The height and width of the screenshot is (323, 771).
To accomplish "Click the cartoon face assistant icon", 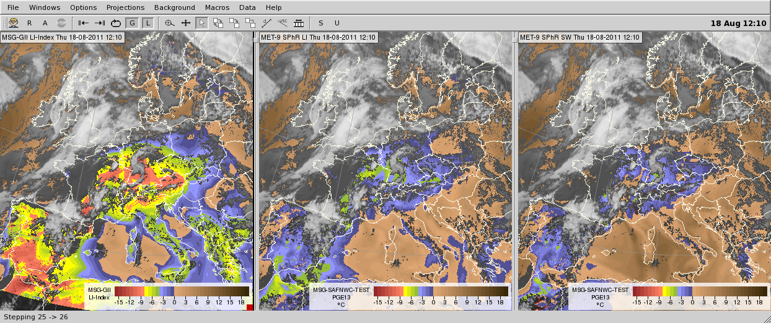I will [13, 23].
